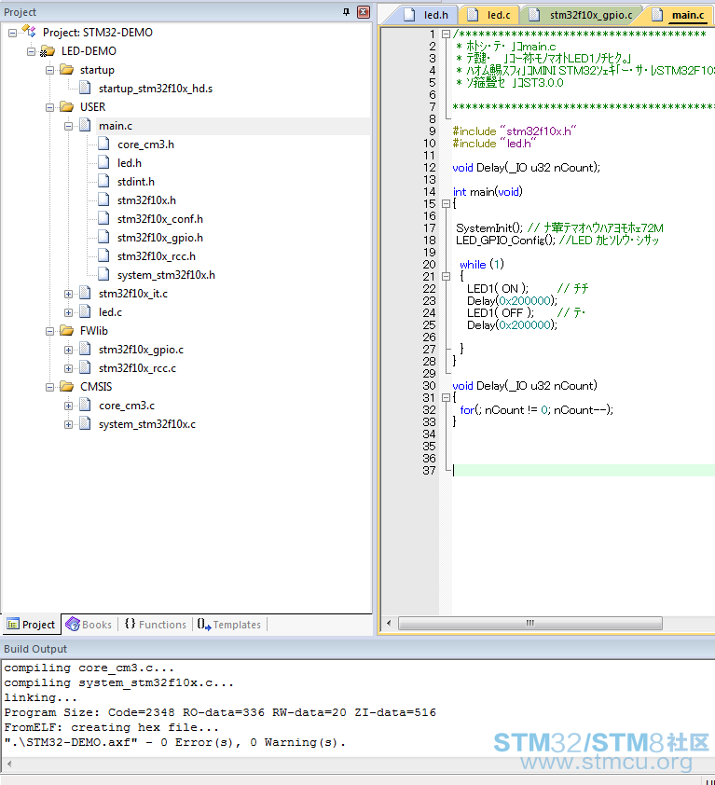Switch to the led.h editor tab
This screenshot has height=785, width=715.
pyautogui.click(x=426, y=15)
